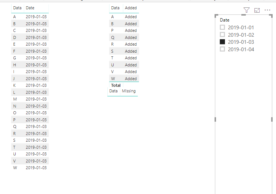Click date cell in row T of left table
Screen dimensions: 276x194
pos(36,147)
